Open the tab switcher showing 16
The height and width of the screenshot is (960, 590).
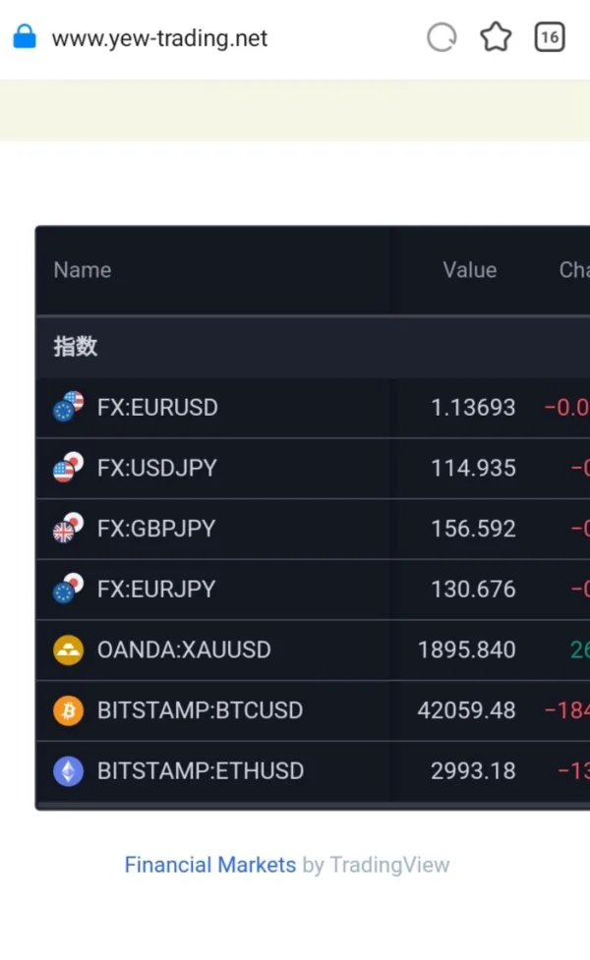coord(550,38)
